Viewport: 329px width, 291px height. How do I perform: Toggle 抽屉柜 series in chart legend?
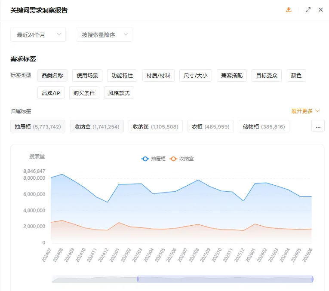[154, 159]
